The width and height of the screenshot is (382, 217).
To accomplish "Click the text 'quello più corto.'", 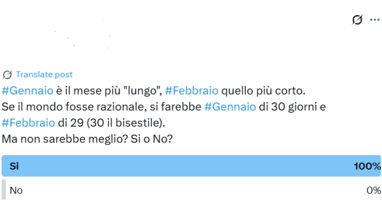I will [263, 91].
